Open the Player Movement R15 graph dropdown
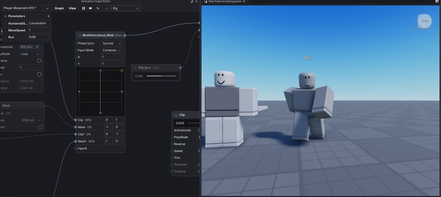Viewport: 441px width, 197px height. 26,8
